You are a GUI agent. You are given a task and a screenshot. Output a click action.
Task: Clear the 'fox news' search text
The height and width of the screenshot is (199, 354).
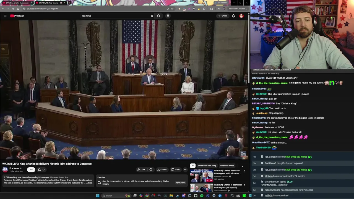tap(152, 16)
